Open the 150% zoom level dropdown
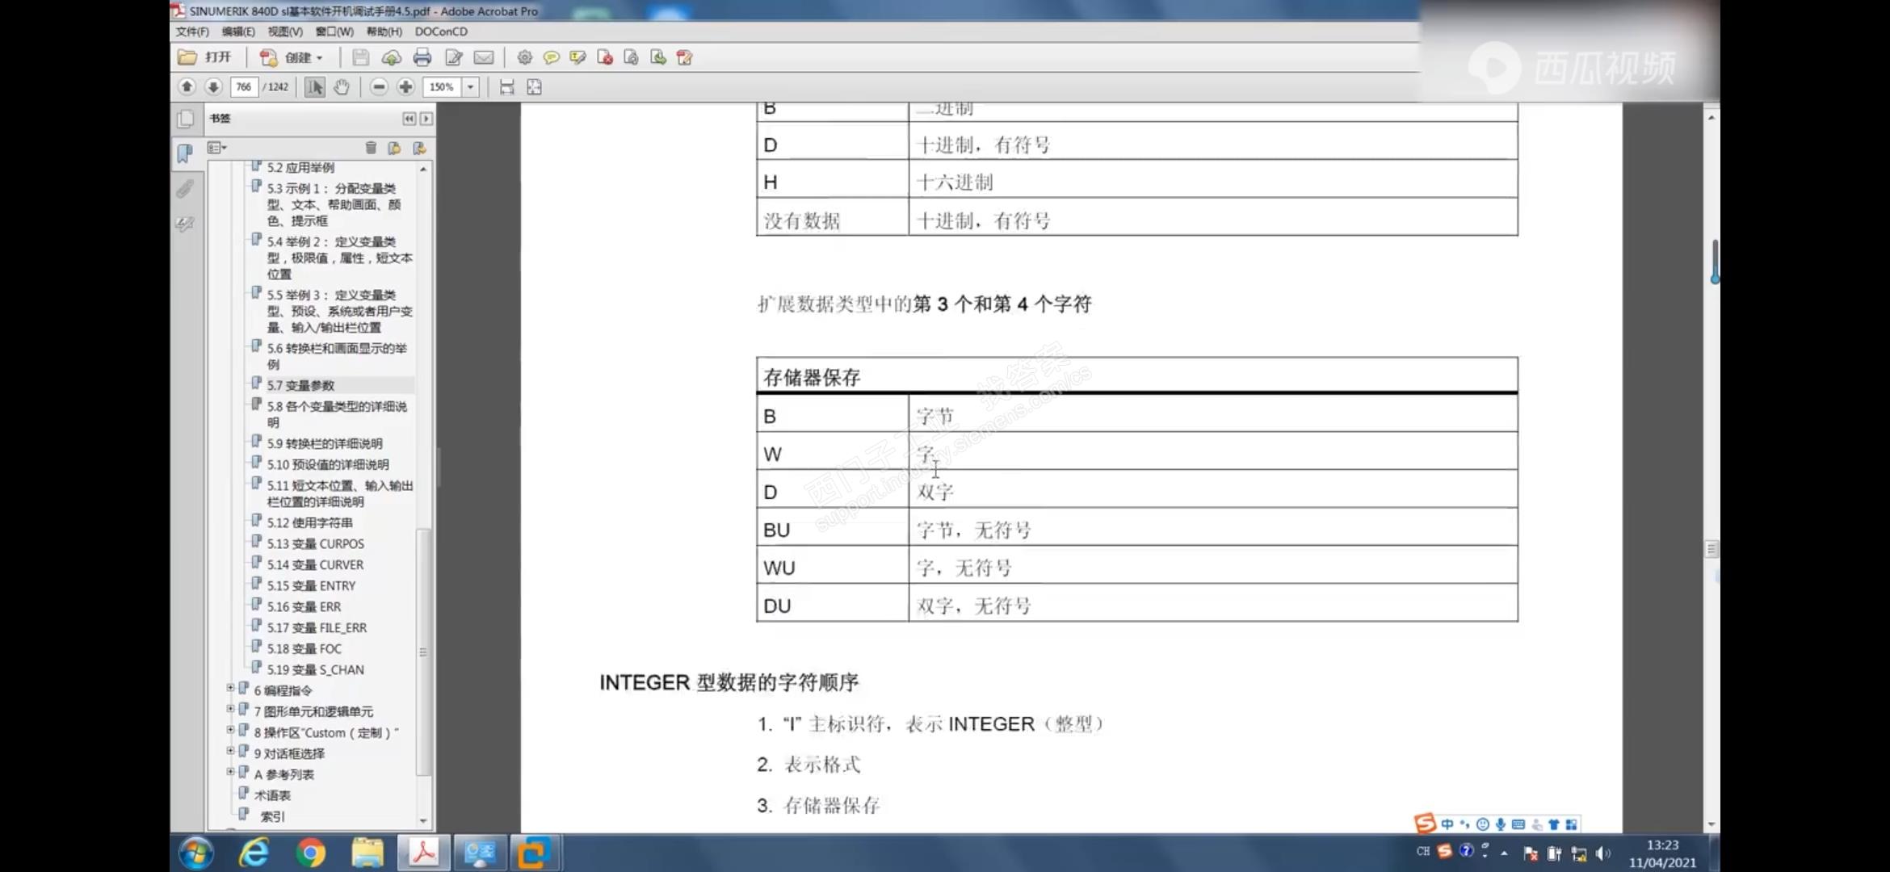This screenshot has width=1890, height=872. (470, 87)
